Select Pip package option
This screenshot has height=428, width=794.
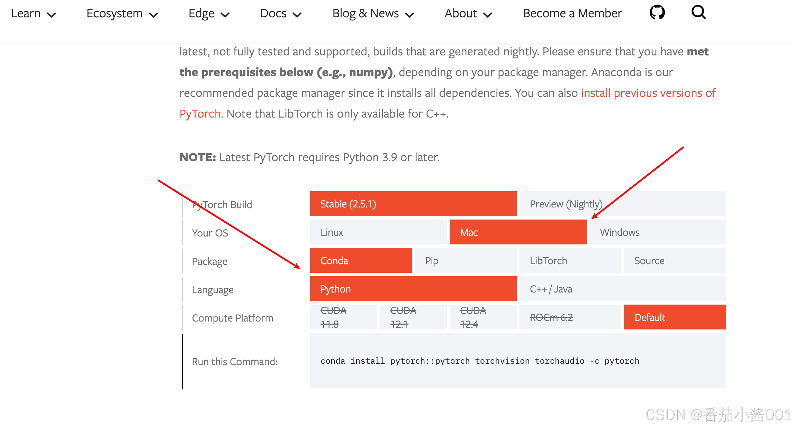click(x=466, y=260)
